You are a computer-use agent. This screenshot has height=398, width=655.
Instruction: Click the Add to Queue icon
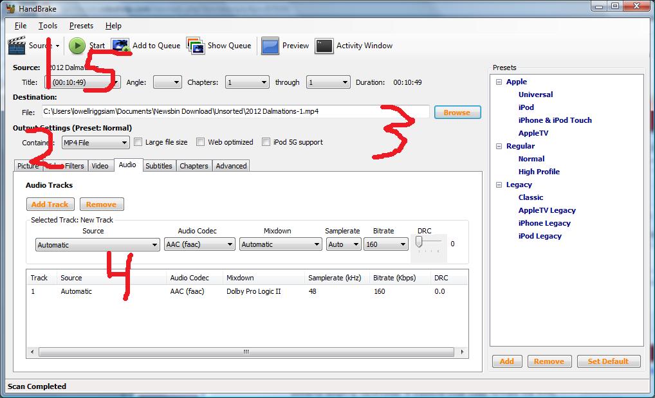[120, 46]
